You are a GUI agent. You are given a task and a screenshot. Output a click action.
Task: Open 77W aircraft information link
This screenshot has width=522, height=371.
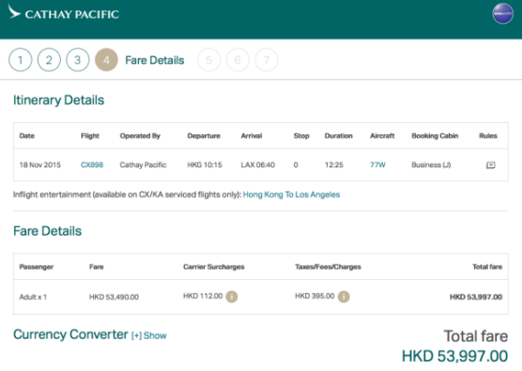pos(377,165)
